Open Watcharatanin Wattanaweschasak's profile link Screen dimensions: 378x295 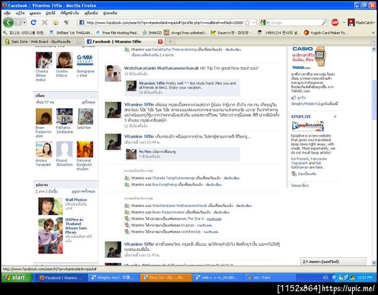(x=161, y=68)
